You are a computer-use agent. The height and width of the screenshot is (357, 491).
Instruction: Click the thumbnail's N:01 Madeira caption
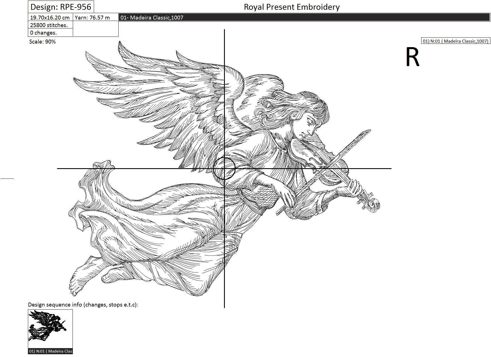click(x=50, y=351)
